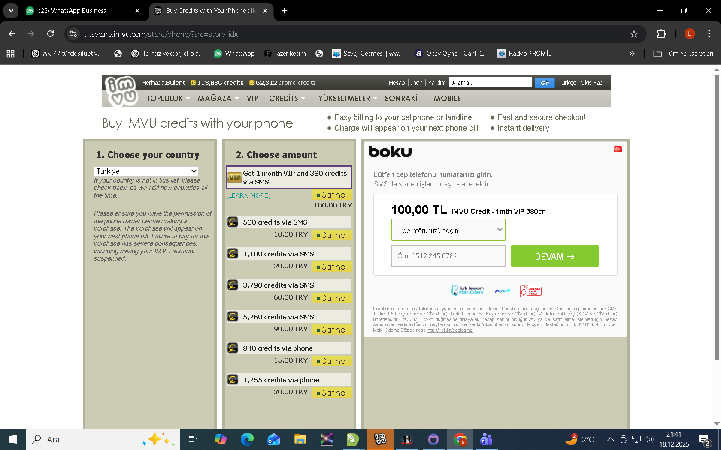The image size is (721, 450).
Task: Click the phone number input field
Action: coord(448,256)
